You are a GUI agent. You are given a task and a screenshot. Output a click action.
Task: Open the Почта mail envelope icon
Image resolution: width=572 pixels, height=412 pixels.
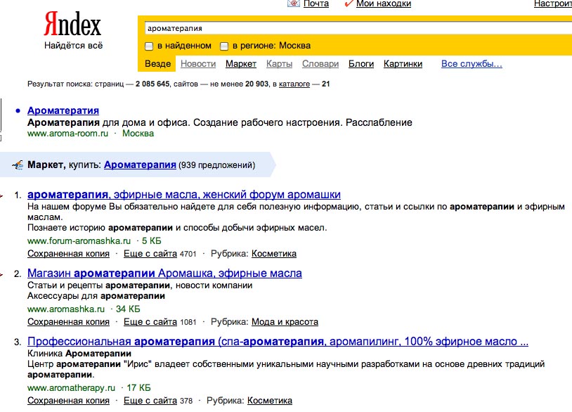pyautogui.click(x=294, y=4)
